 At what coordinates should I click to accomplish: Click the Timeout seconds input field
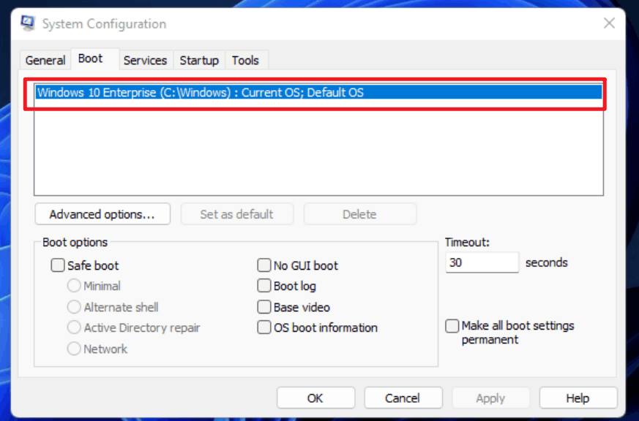(482, 262)
